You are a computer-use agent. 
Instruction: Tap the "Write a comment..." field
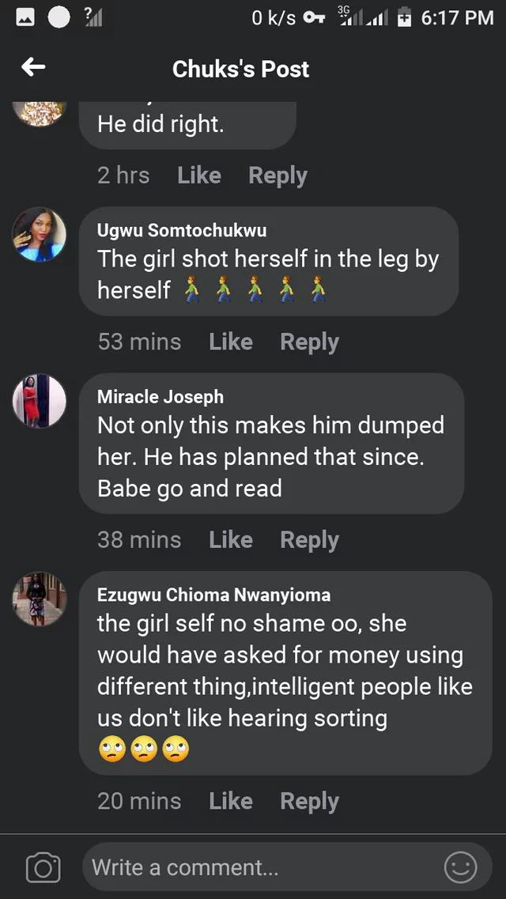[x=261, y=867]
